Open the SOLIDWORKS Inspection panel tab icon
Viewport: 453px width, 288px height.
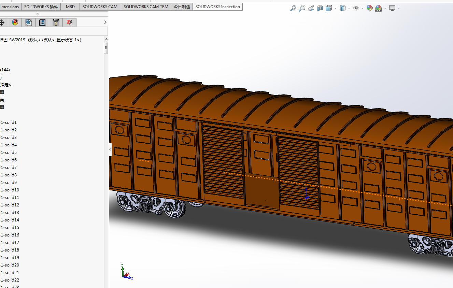70,23
